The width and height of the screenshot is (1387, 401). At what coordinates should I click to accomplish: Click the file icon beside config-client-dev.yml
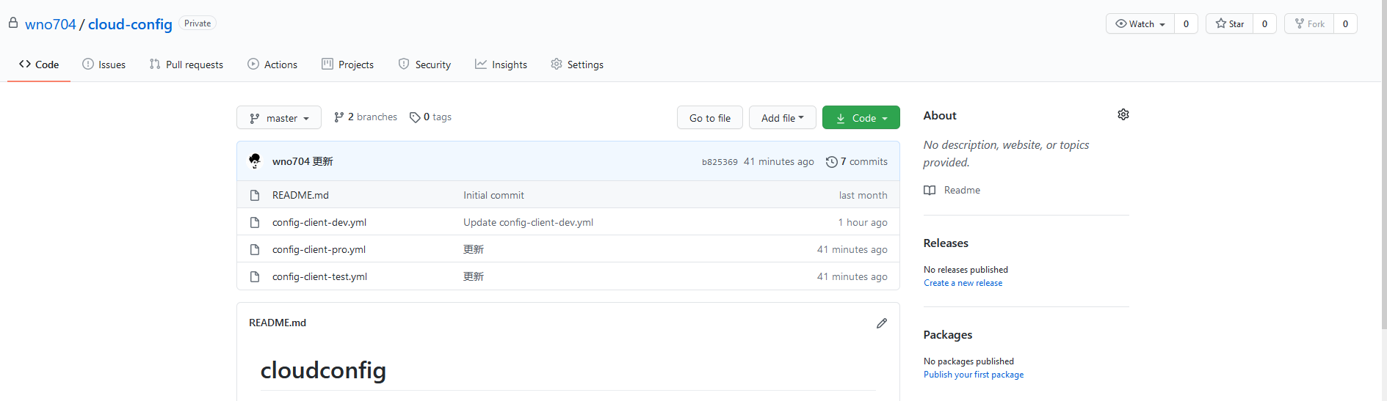tap(255, 222)
